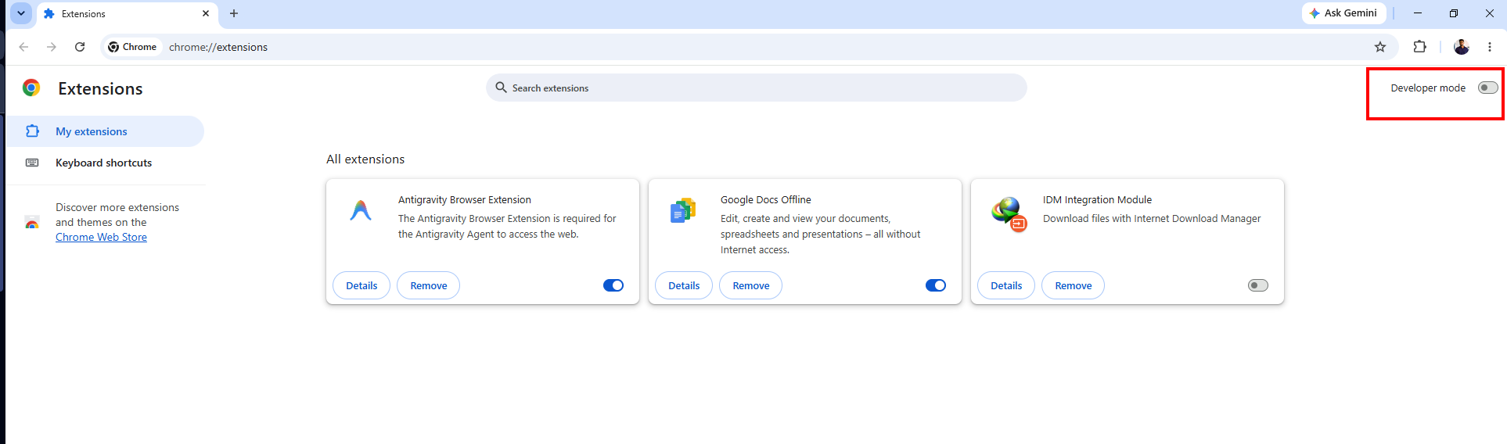Open a new tab with plus button

[234, 13]
